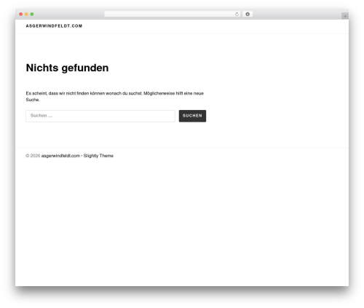This screenshot has height=308, width=364.
Task: Click the download icon beside address bar
Action: [248, 14]
